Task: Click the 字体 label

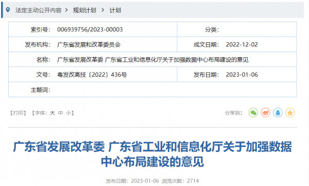Action: pos(40,113)
